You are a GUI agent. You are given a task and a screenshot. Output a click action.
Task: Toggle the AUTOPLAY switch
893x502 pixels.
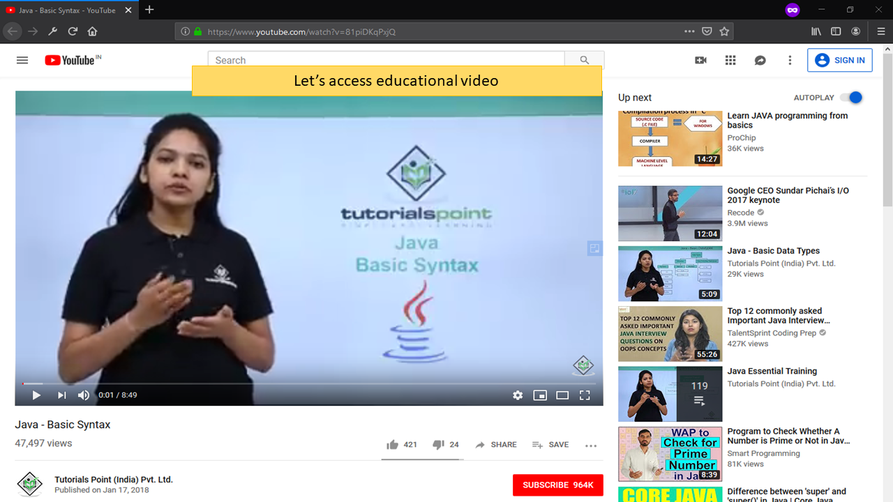click(x=852, y=98)
